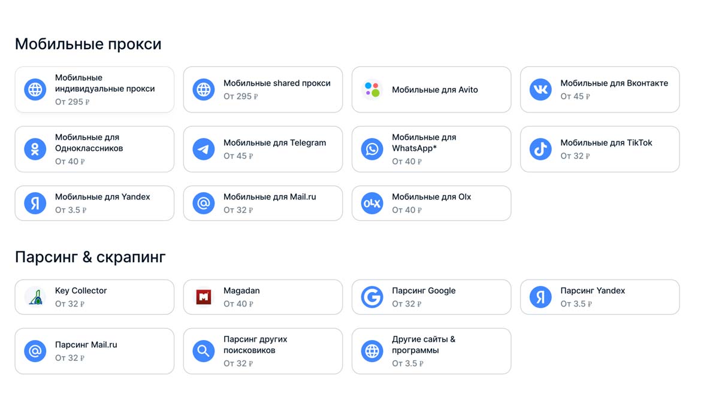Viewport: 719px width, 419px height.
Task: Click the Telegram paper plane icon
Action: tap(204, 149)
